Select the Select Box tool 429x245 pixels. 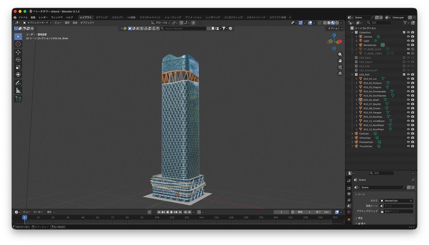(18, 36)
